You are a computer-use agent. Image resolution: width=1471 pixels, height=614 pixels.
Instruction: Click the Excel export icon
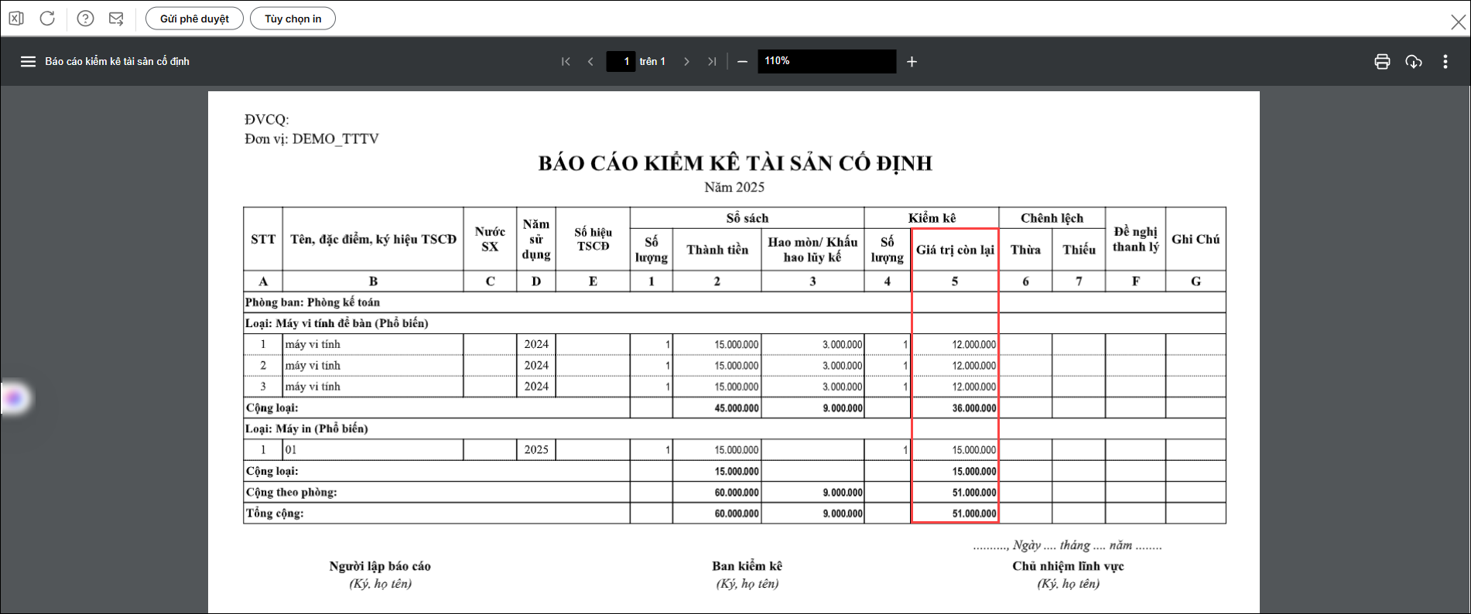point(15,18)
